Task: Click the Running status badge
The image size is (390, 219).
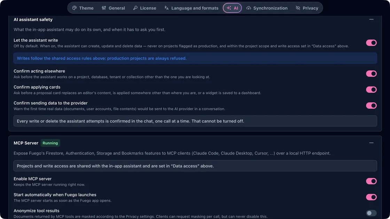Action: [x=50, y=143]
